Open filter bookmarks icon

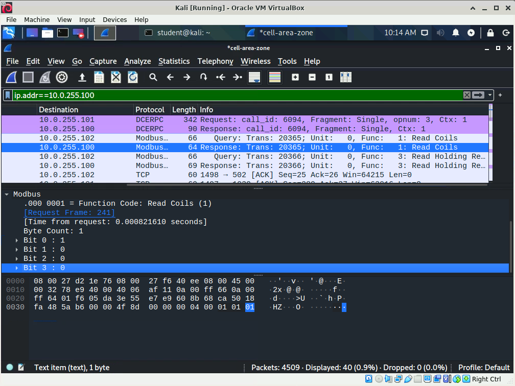click(8, 95)
